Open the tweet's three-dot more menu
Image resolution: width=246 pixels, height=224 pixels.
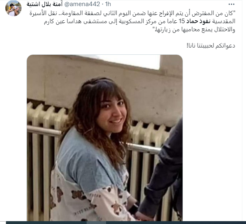tap(231, 4)
